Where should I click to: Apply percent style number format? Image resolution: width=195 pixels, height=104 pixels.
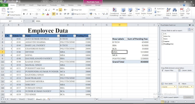coord(95,14)
